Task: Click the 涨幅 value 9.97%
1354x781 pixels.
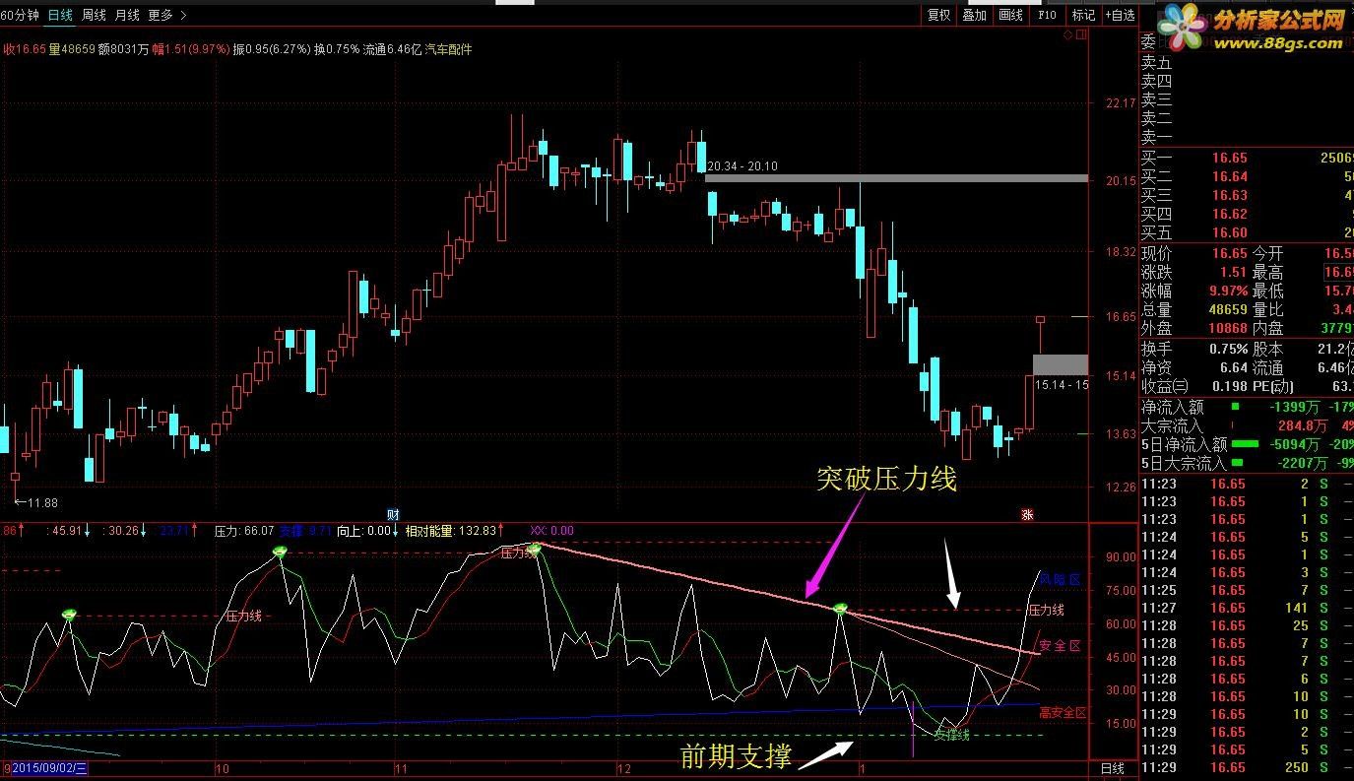Action: [1228, 292]
